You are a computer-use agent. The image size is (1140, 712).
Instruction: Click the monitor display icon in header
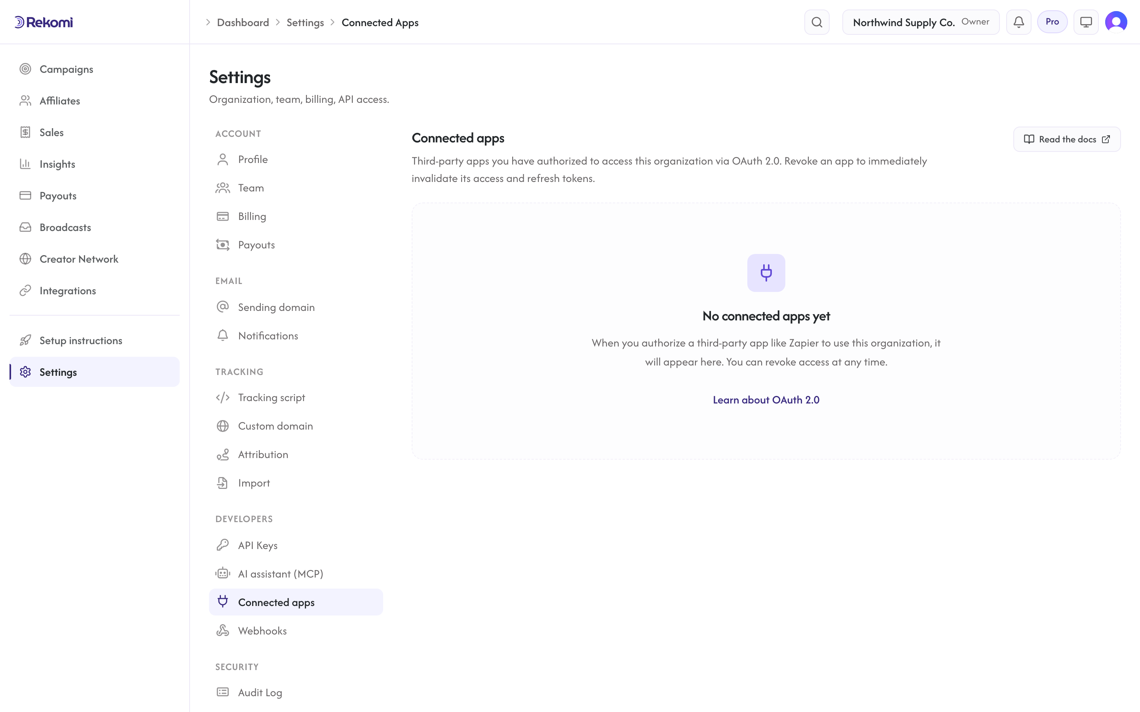pos(1086,22)
